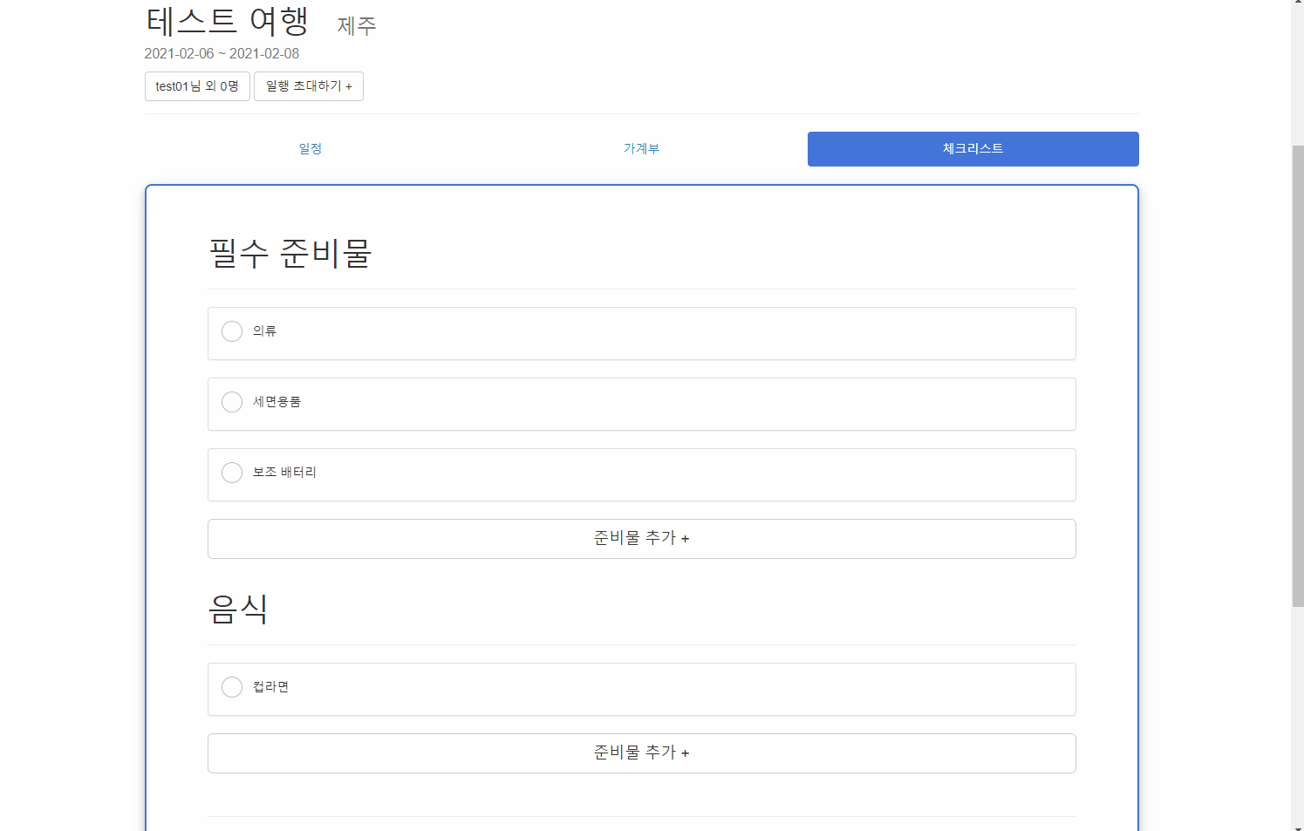Image resolution: width=1304 pixels, height=831 pixels.
Task: Check the 의류 item circle
Action: coord(232,331)
